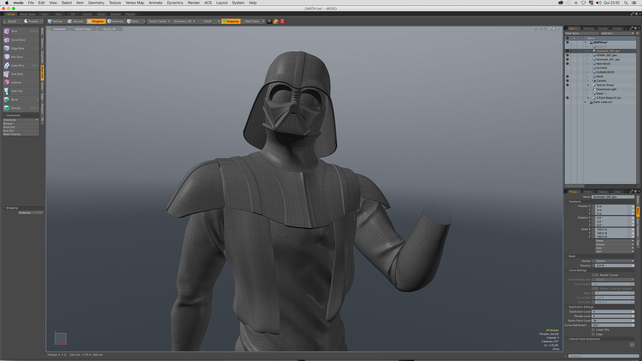Open the Presets browser
This screenshot has width=642, height=361.
(33, 21)
